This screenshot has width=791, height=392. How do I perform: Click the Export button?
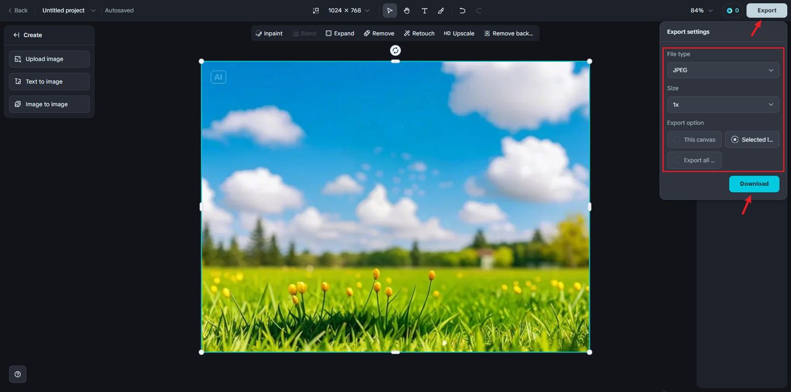point(767,11)
